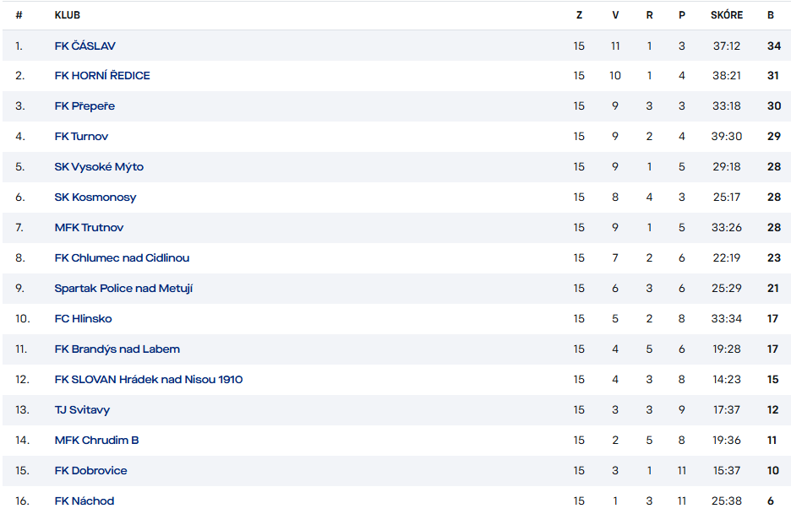The image size is (791, 514).
Task: Open FK Dobrovice team link
Action: click(x=90, y=471)
